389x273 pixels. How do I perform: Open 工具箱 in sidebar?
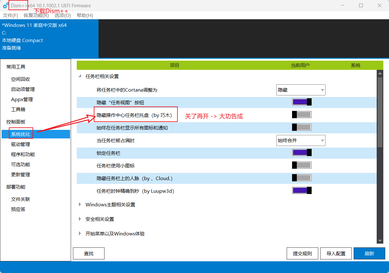18,109
